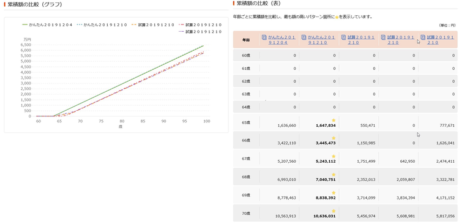Viewport: 459px width, 224px height.
Task: Toggle purple dashed 試算20191210 legend entry
Action: [200, 32]
